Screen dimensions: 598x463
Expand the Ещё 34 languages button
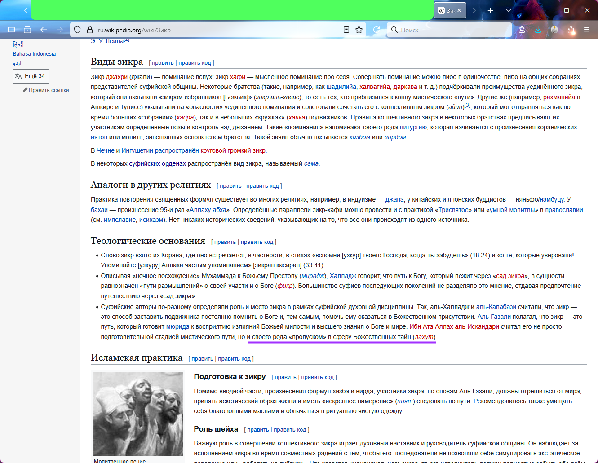31,76
